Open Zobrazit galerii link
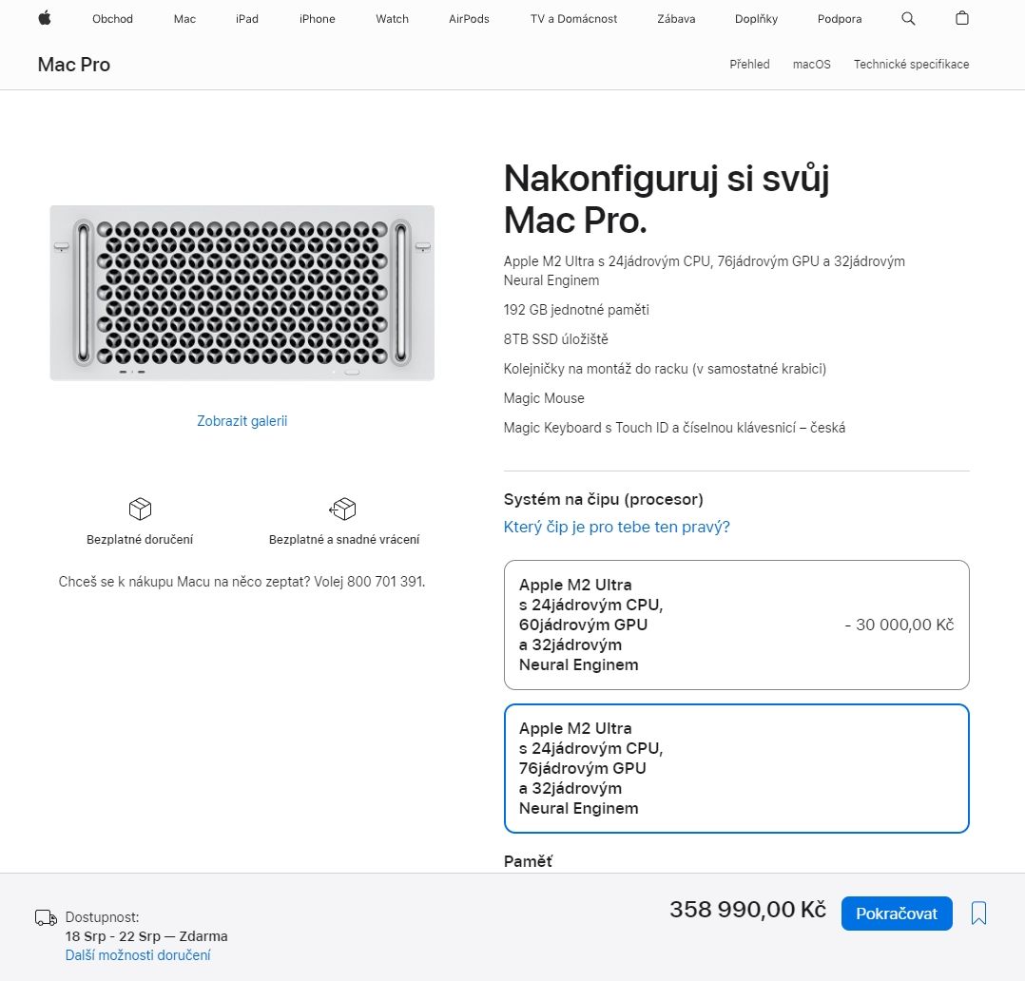 [x=242, y=421]
